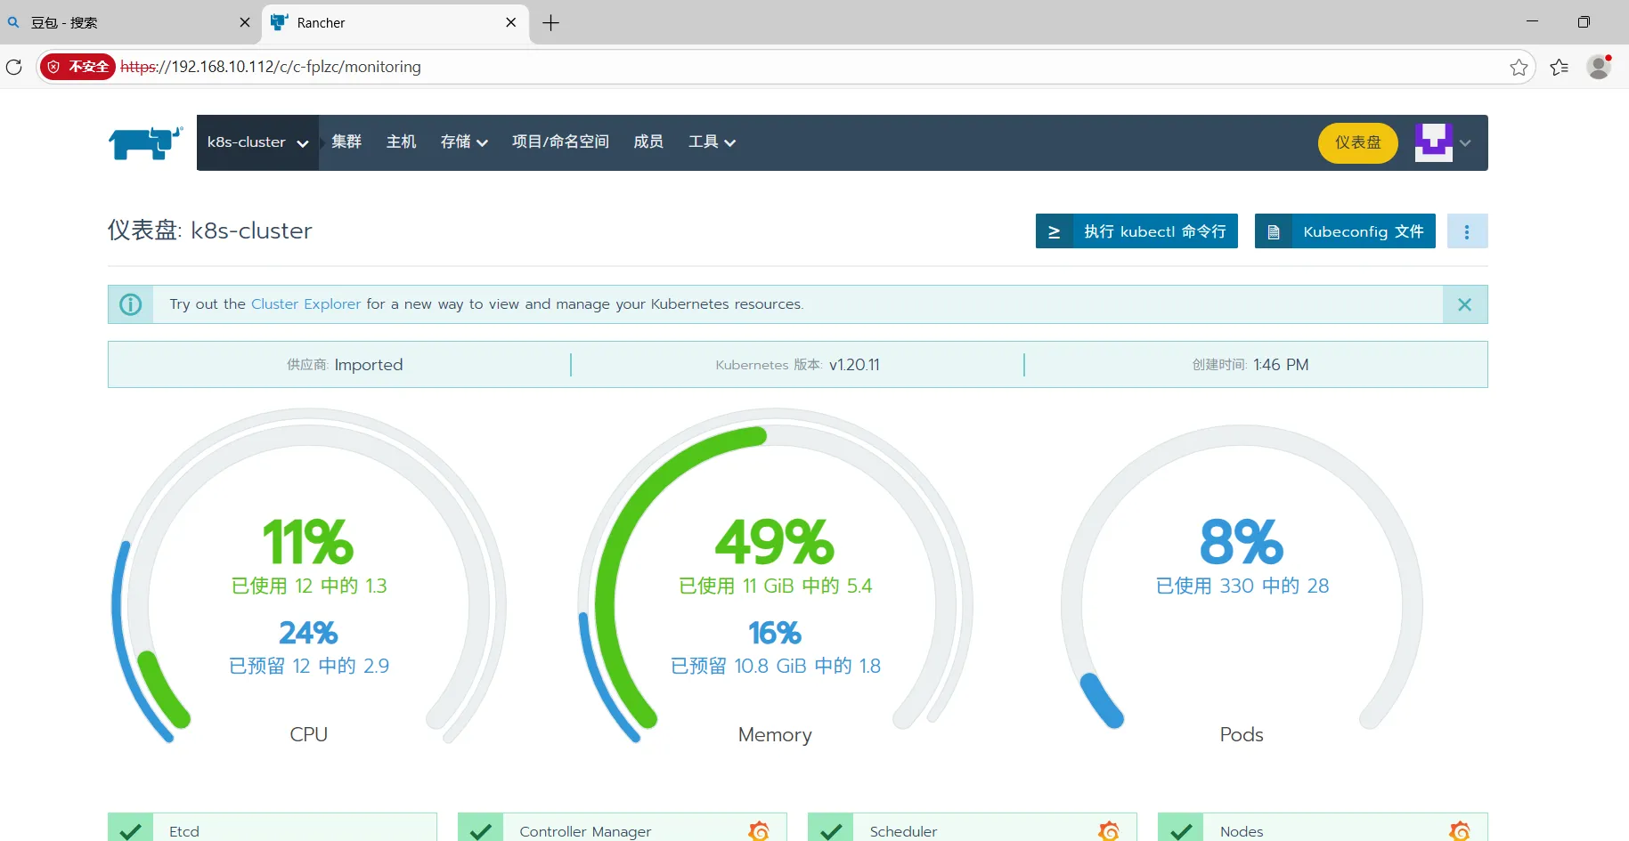Image resolution: width=1629 pixels, height=841 pixels.
Task: Click the 8% Pods usage value
Action: click(1242, 541)
